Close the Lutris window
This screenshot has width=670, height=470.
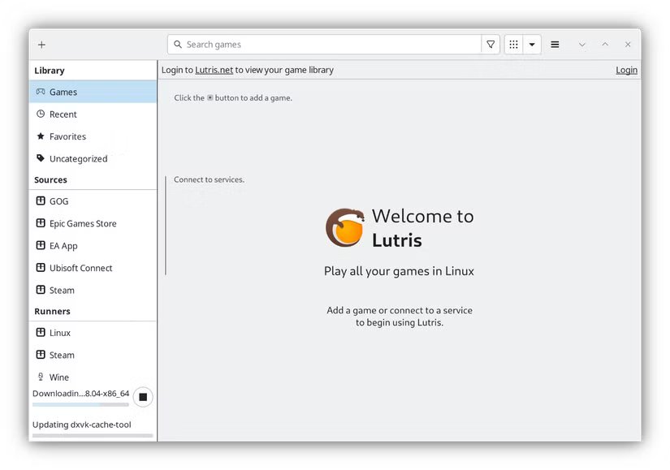(628, 45)
